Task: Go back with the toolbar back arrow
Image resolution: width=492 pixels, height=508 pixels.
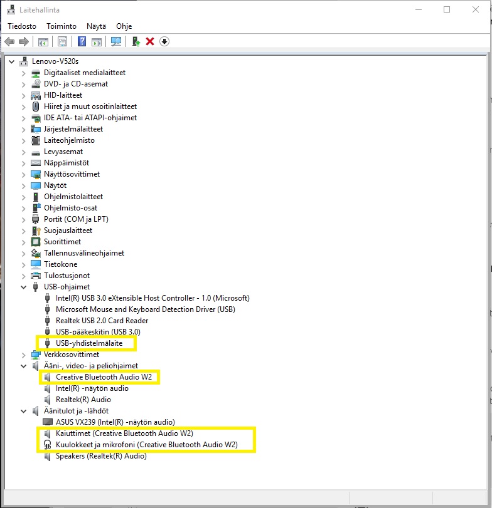Action: click(9, 41)
